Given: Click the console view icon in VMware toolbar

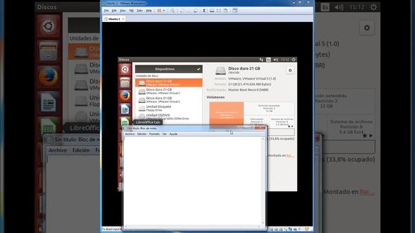Looking at the screenshot, I should [x=235, y=10].
